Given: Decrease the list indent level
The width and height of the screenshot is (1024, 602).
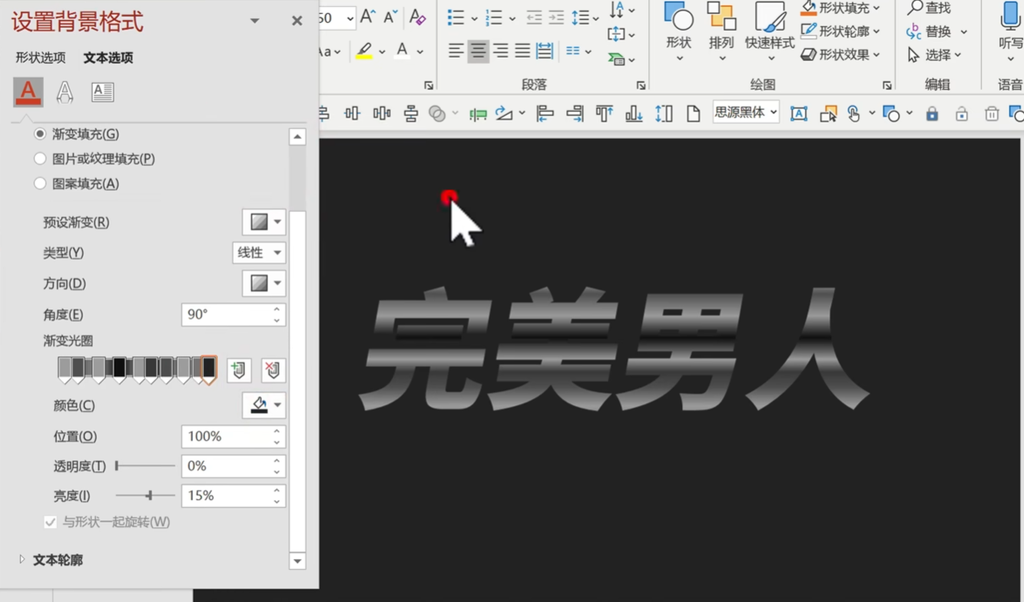Looking at the screenshot, I should coord(534,17).
